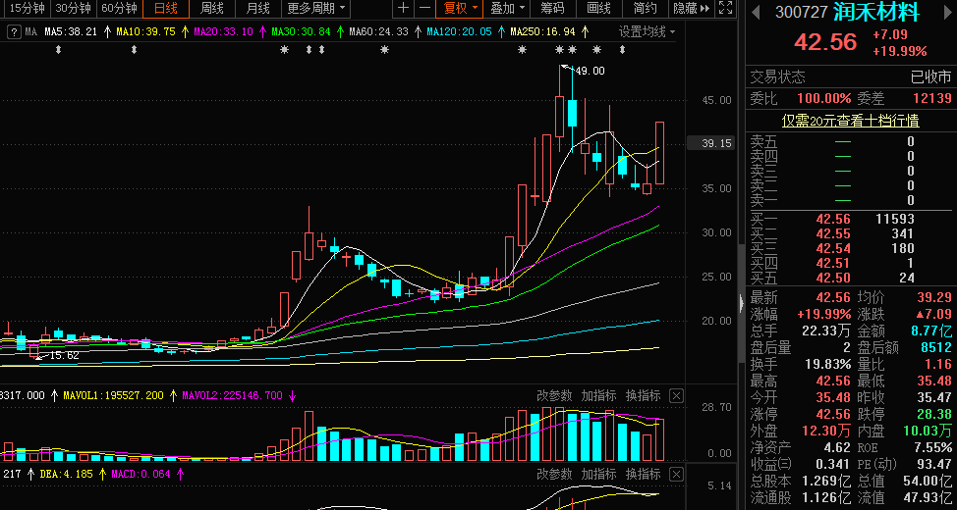This screenshot has height=510, width=957.
Task: Click the question mark help icon beside MA
Action: pyautogui.click(x=13, y=31)
